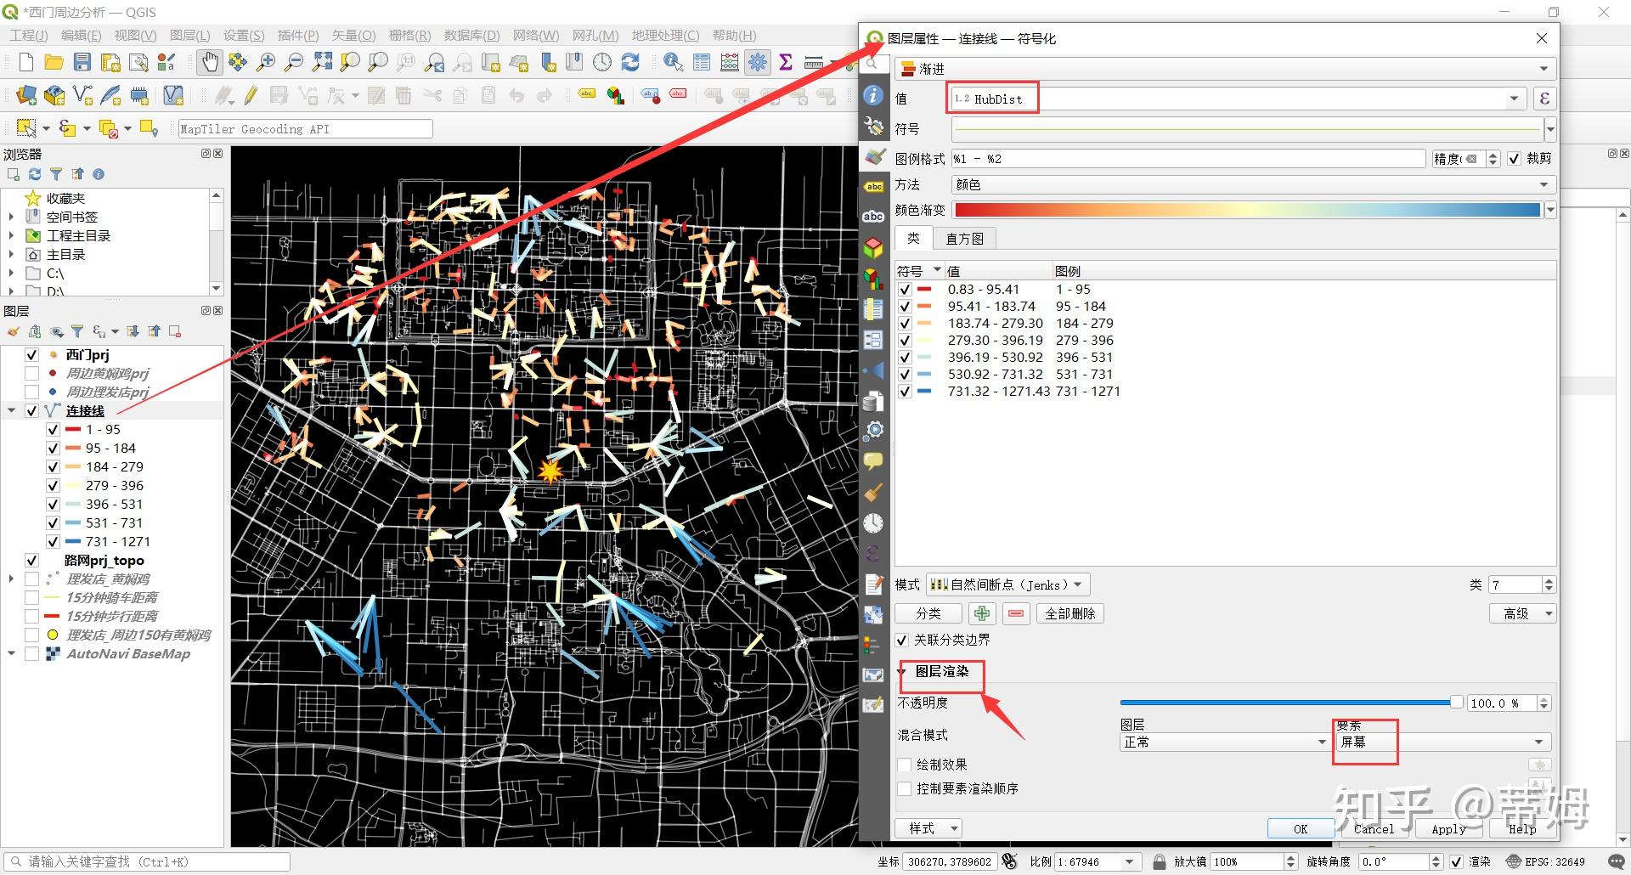1631x875 pixels.
Task: Collapse the 图层渲染 section
Action: coord(902,672)
